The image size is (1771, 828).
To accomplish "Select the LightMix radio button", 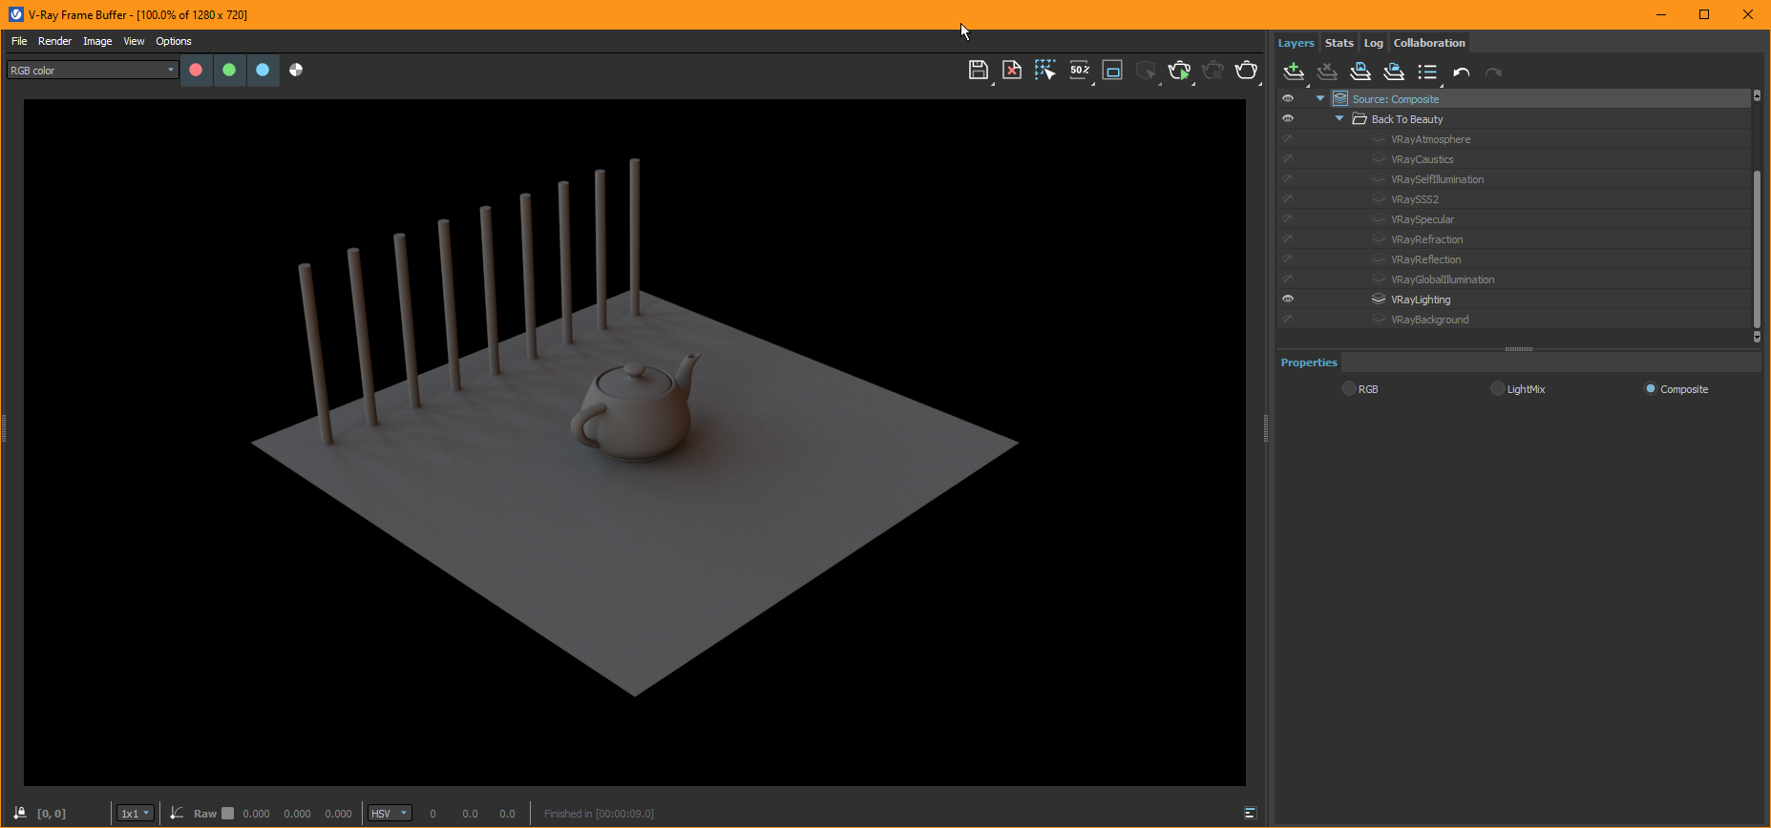I will coord(1497,388).
